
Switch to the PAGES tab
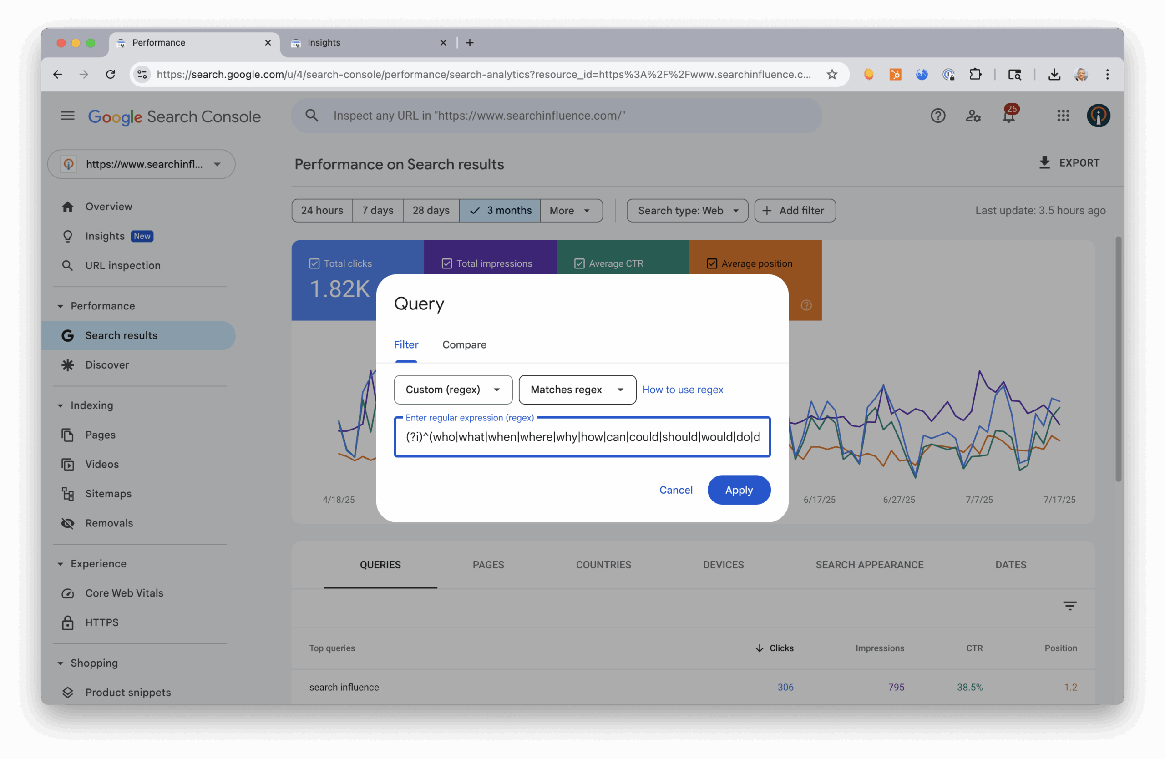click(x=488, y=565)
